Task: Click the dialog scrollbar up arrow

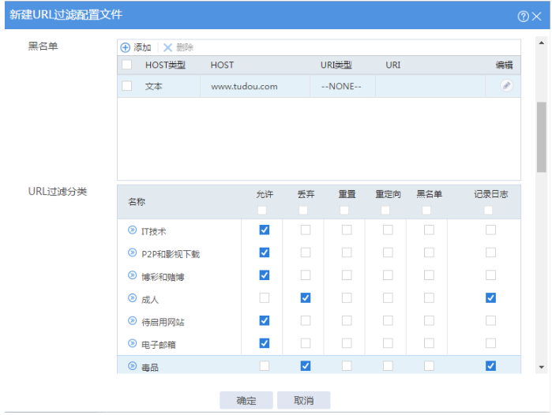Action: click(x=542, y=43)
